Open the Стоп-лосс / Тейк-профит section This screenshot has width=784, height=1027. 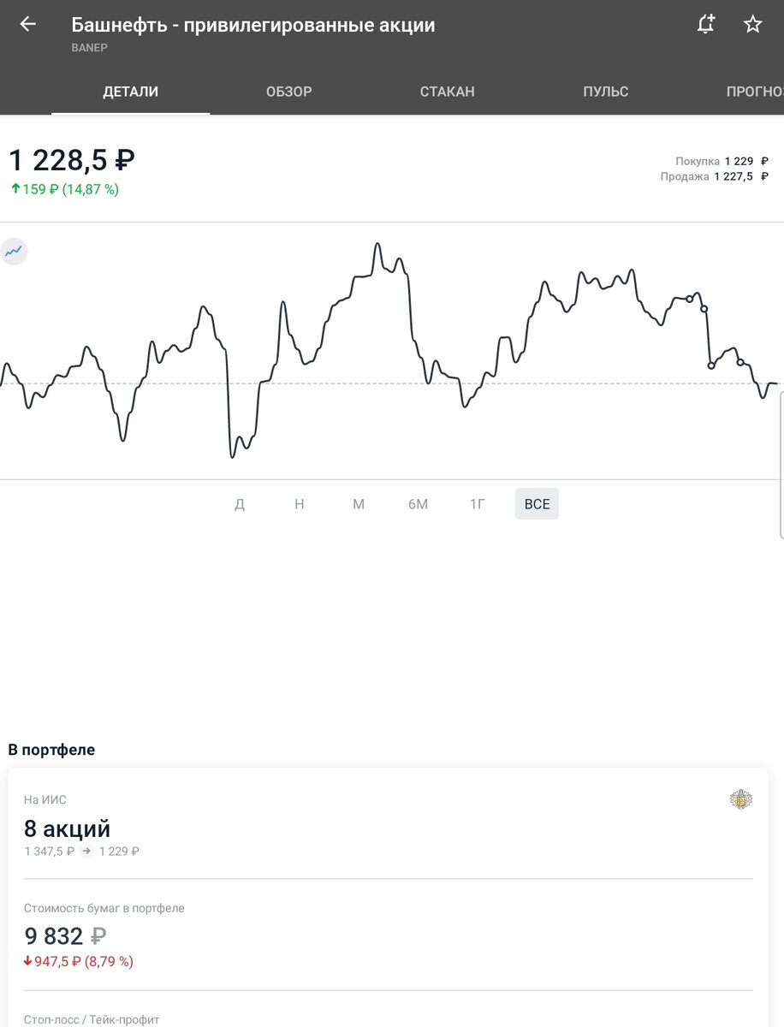(x=92, y=1019)
